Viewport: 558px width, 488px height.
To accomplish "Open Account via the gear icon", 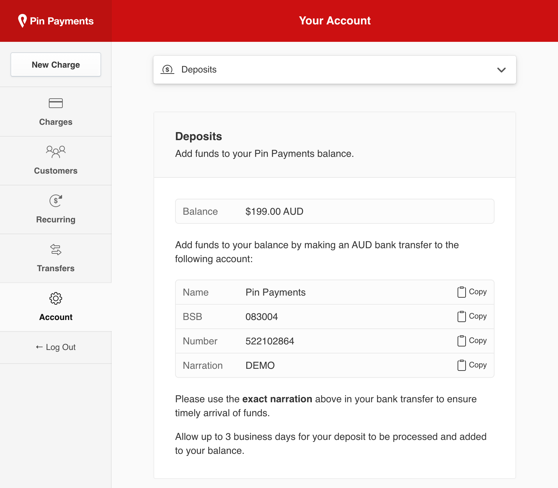I will click(x=56, y=298).
